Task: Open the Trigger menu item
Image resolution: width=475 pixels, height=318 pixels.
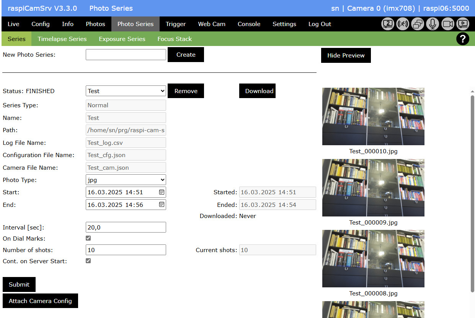Action: [176, 24]
